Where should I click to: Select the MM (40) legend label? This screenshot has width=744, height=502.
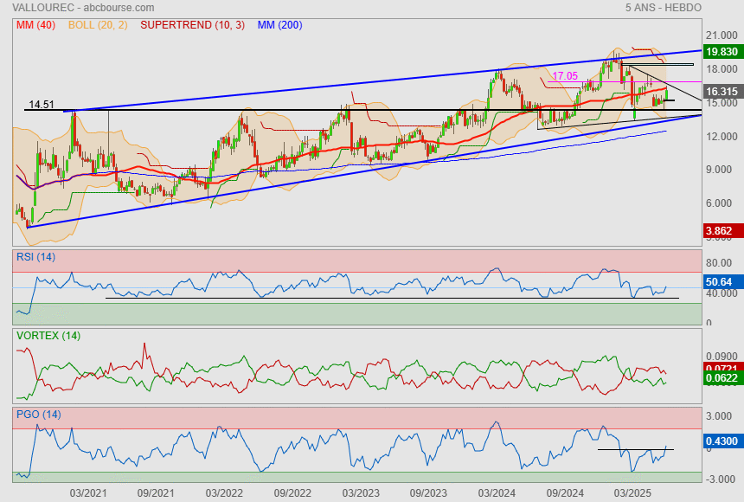[35, 25]
